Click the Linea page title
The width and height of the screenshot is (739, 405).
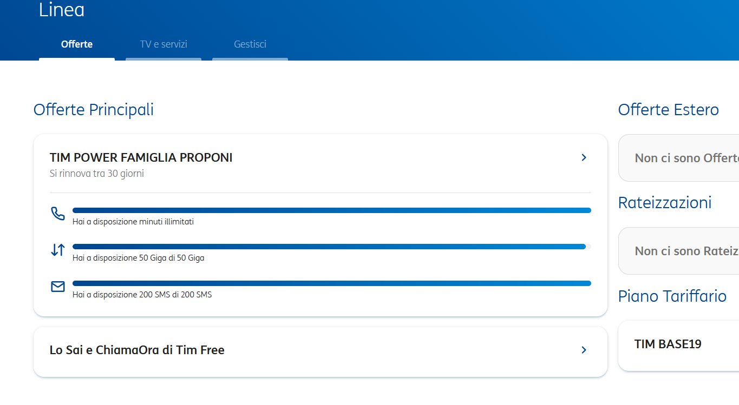(x=62, y=10)
